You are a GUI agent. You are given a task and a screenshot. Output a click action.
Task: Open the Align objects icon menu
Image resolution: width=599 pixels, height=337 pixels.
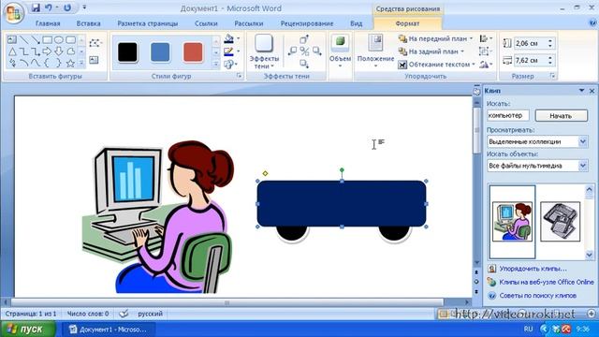pyautogui.click(x=486, y=38)
